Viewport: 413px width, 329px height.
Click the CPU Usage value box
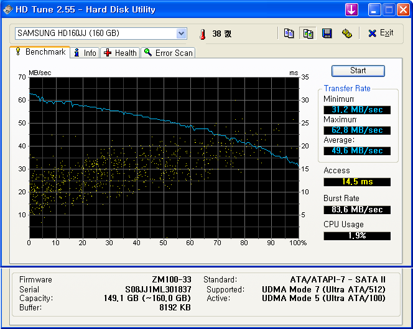point(357,236)
